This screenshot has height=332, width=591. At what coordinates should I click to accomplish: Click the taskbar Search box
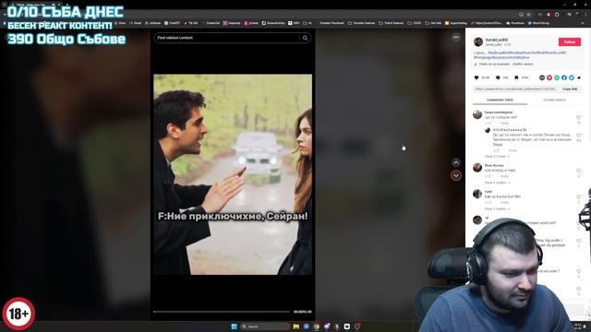[265, 326]
